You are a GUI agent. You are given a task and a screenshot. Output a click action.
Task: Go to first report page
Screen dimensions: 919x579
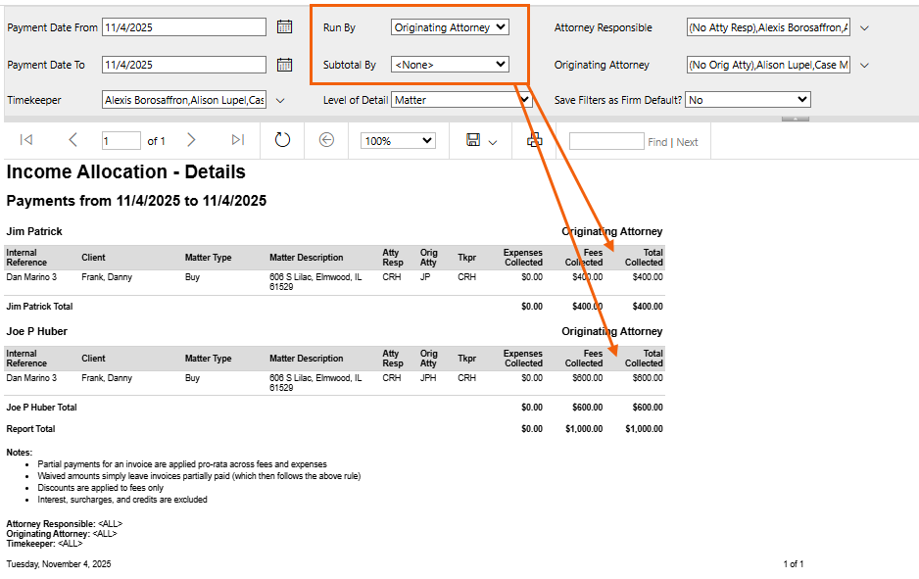pos(26,141)
